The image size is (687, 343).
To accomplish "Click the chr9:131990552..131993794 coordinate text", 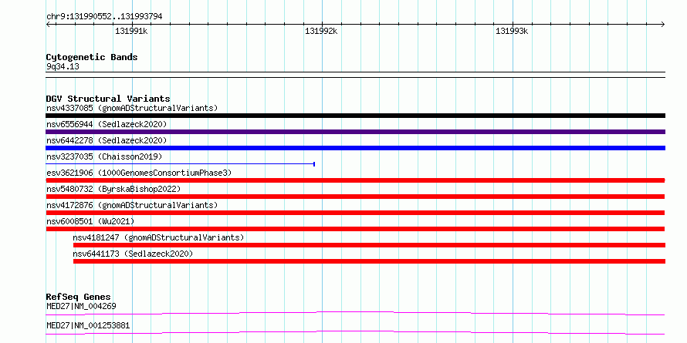I will (x=104, y=17).
